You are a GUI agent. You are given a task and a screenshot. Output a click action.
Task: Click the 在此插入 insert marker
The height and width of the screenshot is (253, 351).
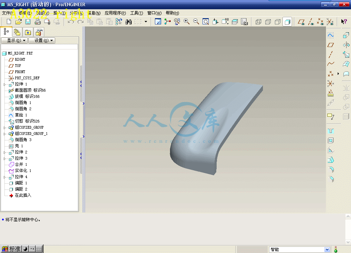23,195
